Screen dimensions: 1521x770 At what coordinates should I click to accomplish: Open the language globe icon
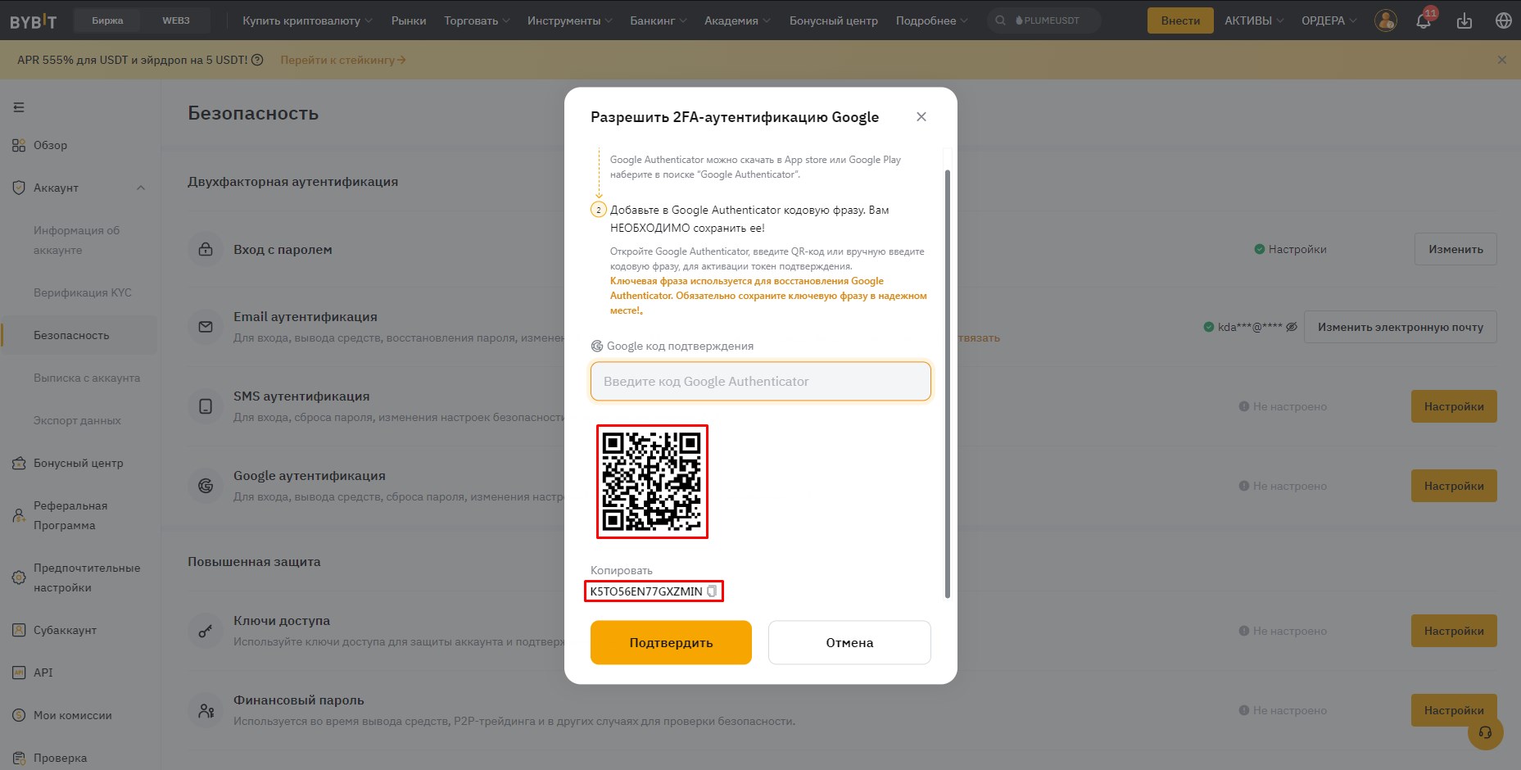(x=1504, y=20)
